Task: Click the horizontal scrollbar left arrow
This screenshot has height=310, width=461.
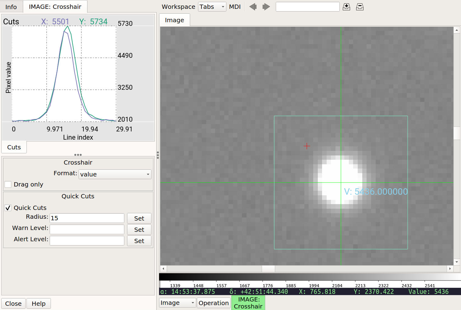Action: pos(164,269)
